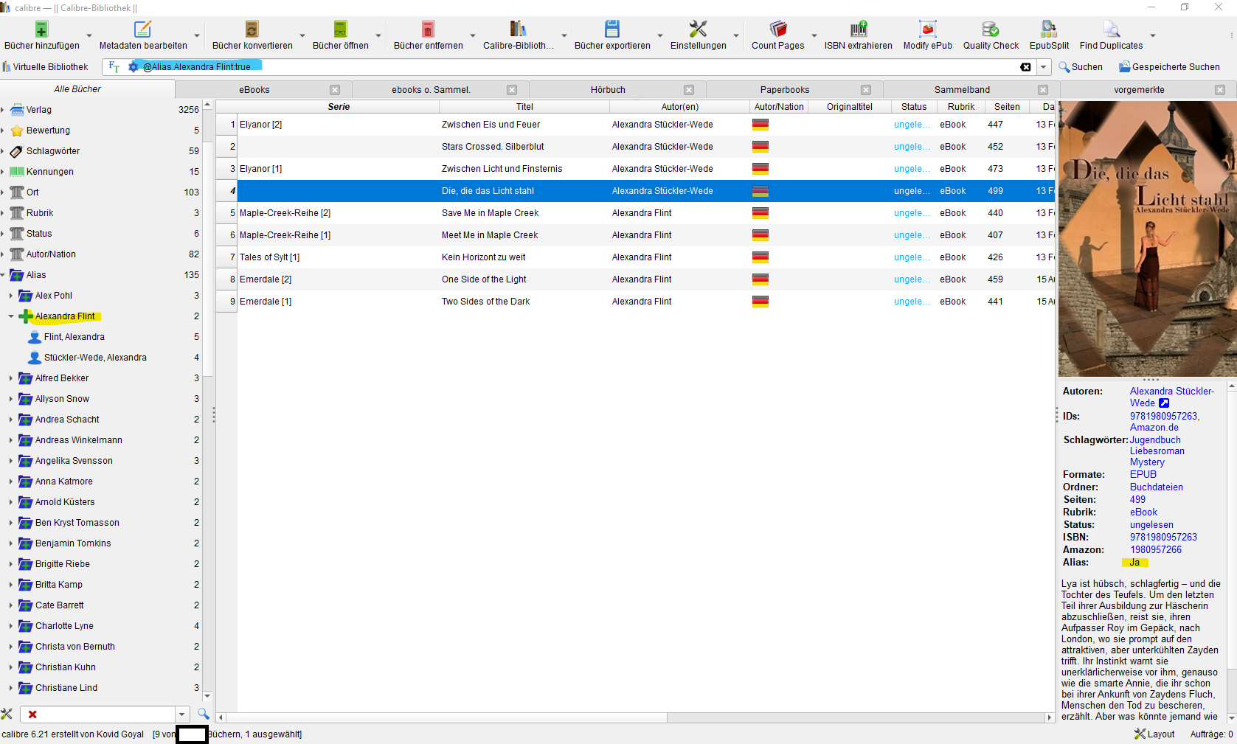The width and height of the screenshot is (1237, 744).
Task: Open Bücher entfernen dropdown arrow
Action: coord(473,35)
